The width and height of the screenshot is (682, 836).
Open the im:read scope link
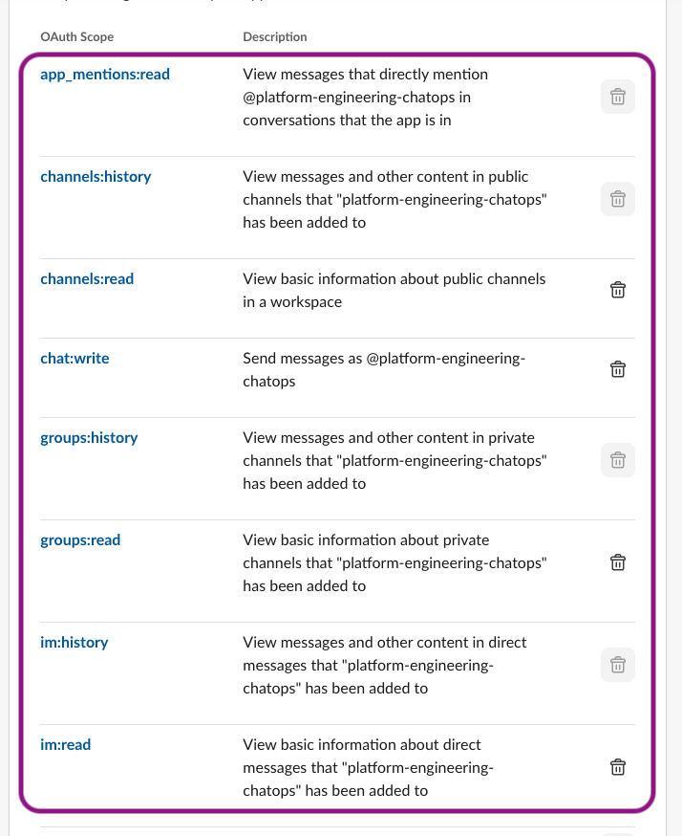click(66, 744)
